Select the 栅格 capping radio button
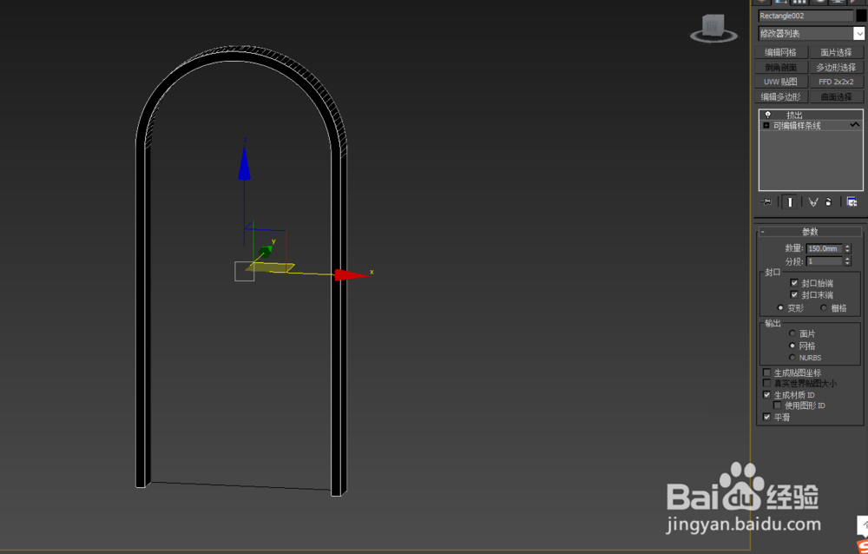868x554 pixels. [824, 308]
